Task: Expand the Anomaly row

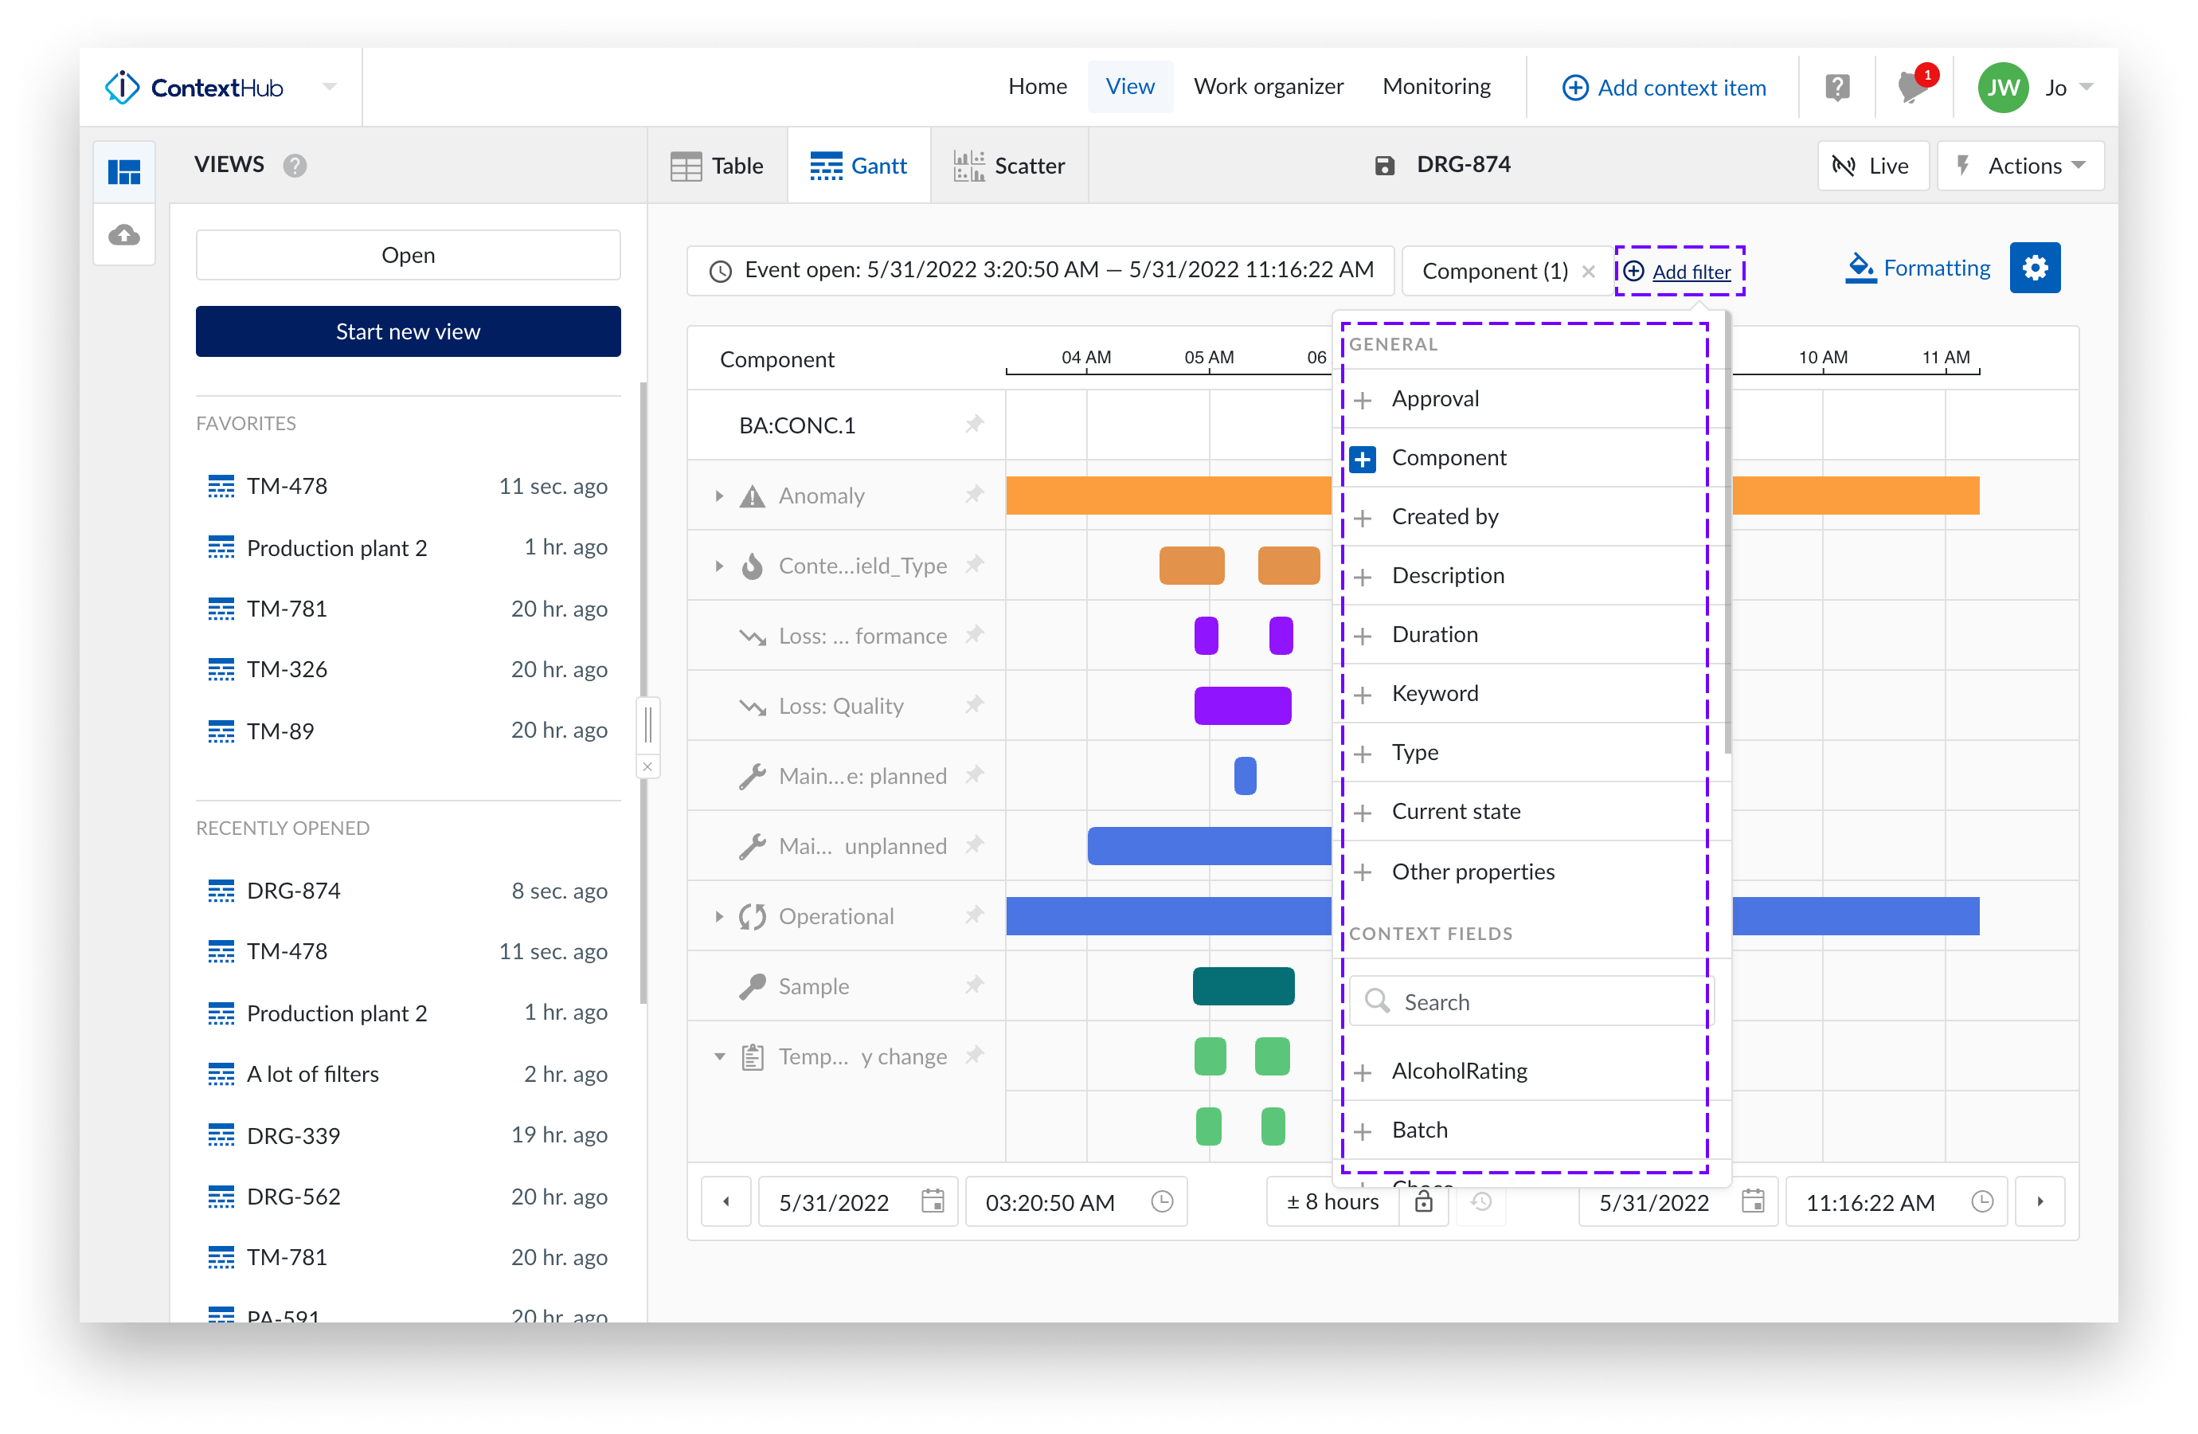Action: tap(718, 496)
